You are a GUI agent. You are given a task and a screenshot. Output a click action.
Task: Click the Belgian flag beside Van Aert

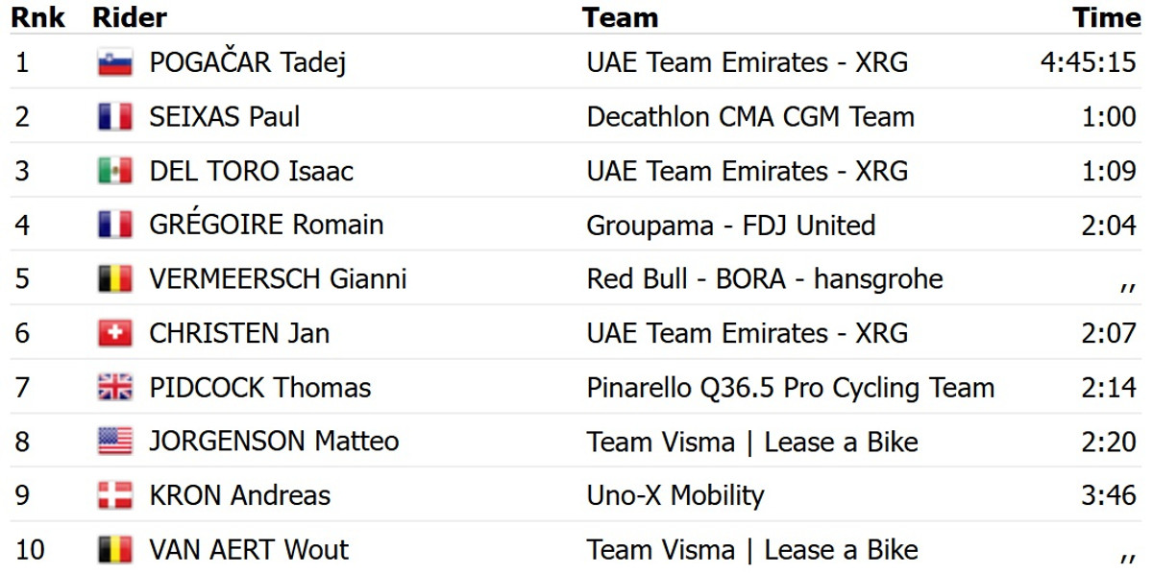pyautogui.click(x=114, y=550)
